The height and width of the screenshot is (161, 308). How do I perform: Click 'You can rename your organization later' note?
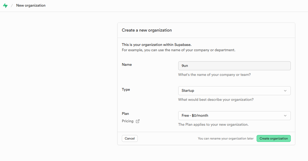coord(226,138)
